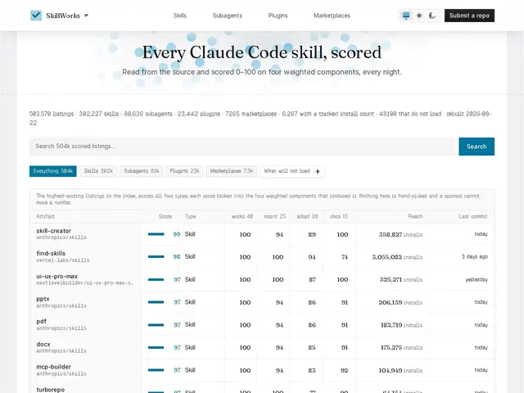Screen dimensions: 524x393
Task: Open the mcp-builder listing
Action: point(53,367)
